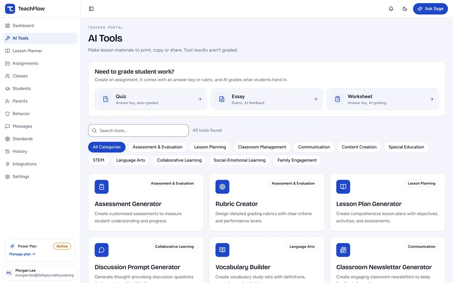Click the Classroom Newsletter Generator icon

343,250
